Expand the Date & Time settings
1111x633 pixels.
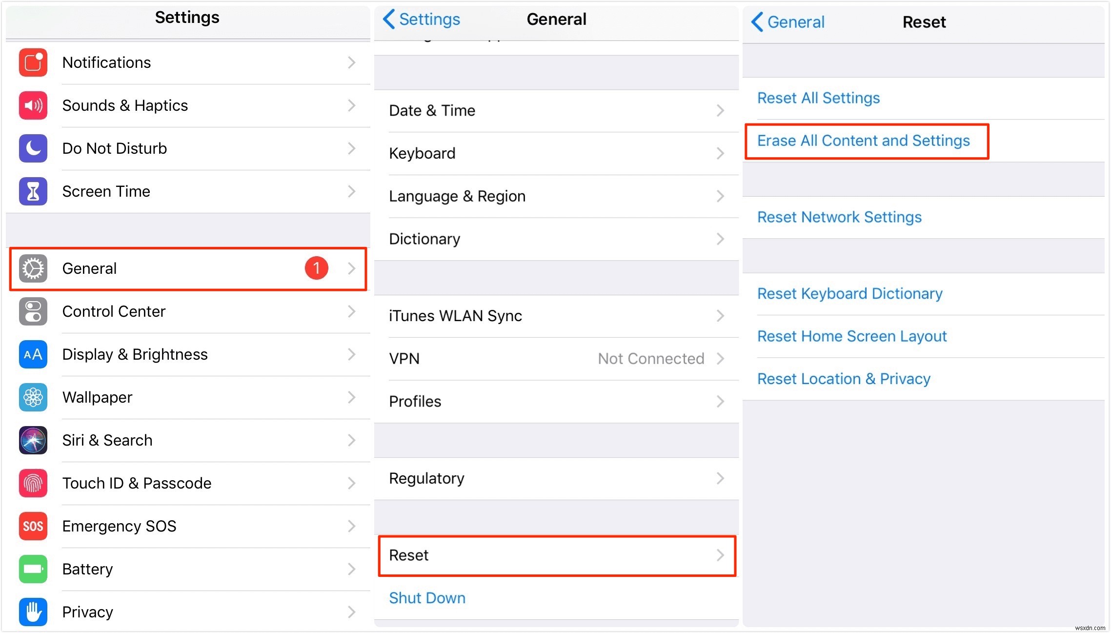pos(555,111)
